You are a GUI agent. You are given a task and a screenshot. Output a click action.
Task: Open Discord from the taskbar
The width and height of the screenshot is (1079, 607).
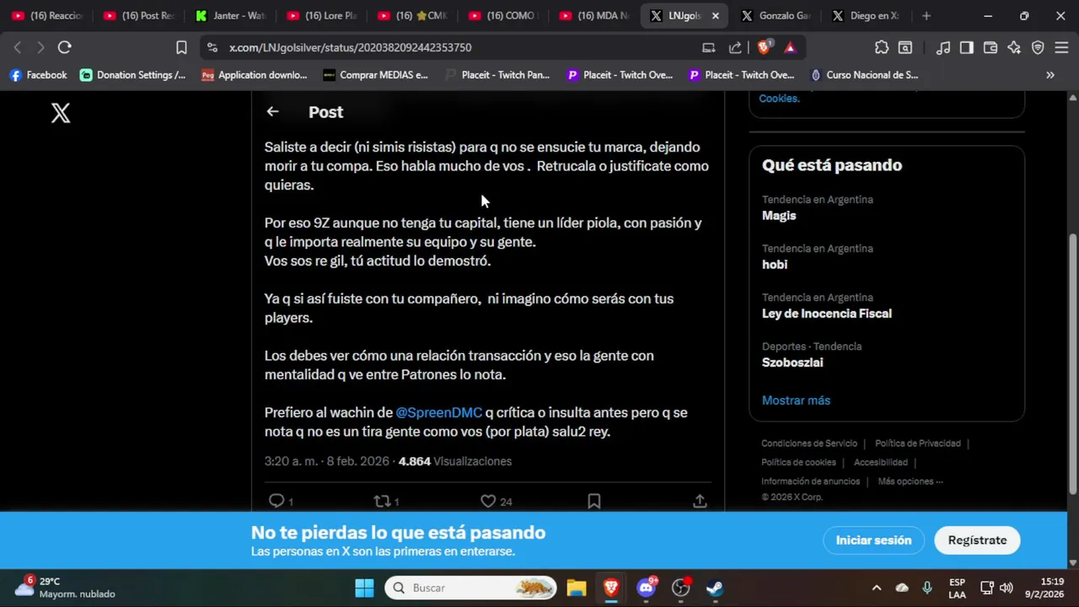[647, 588]
